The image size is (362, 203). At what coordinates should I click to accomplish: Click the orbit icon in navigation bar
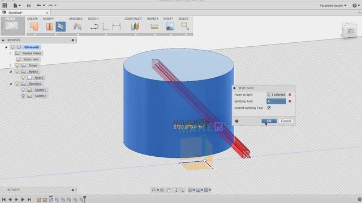[x=153, y=190]
